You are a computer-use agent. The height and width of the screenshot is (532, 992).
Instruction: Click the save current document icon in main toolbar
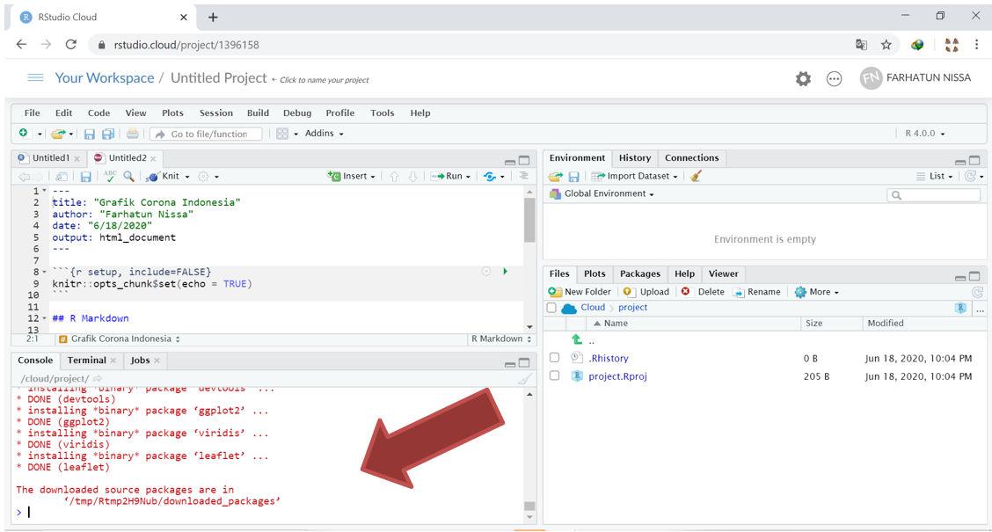[x=89, y=134]
